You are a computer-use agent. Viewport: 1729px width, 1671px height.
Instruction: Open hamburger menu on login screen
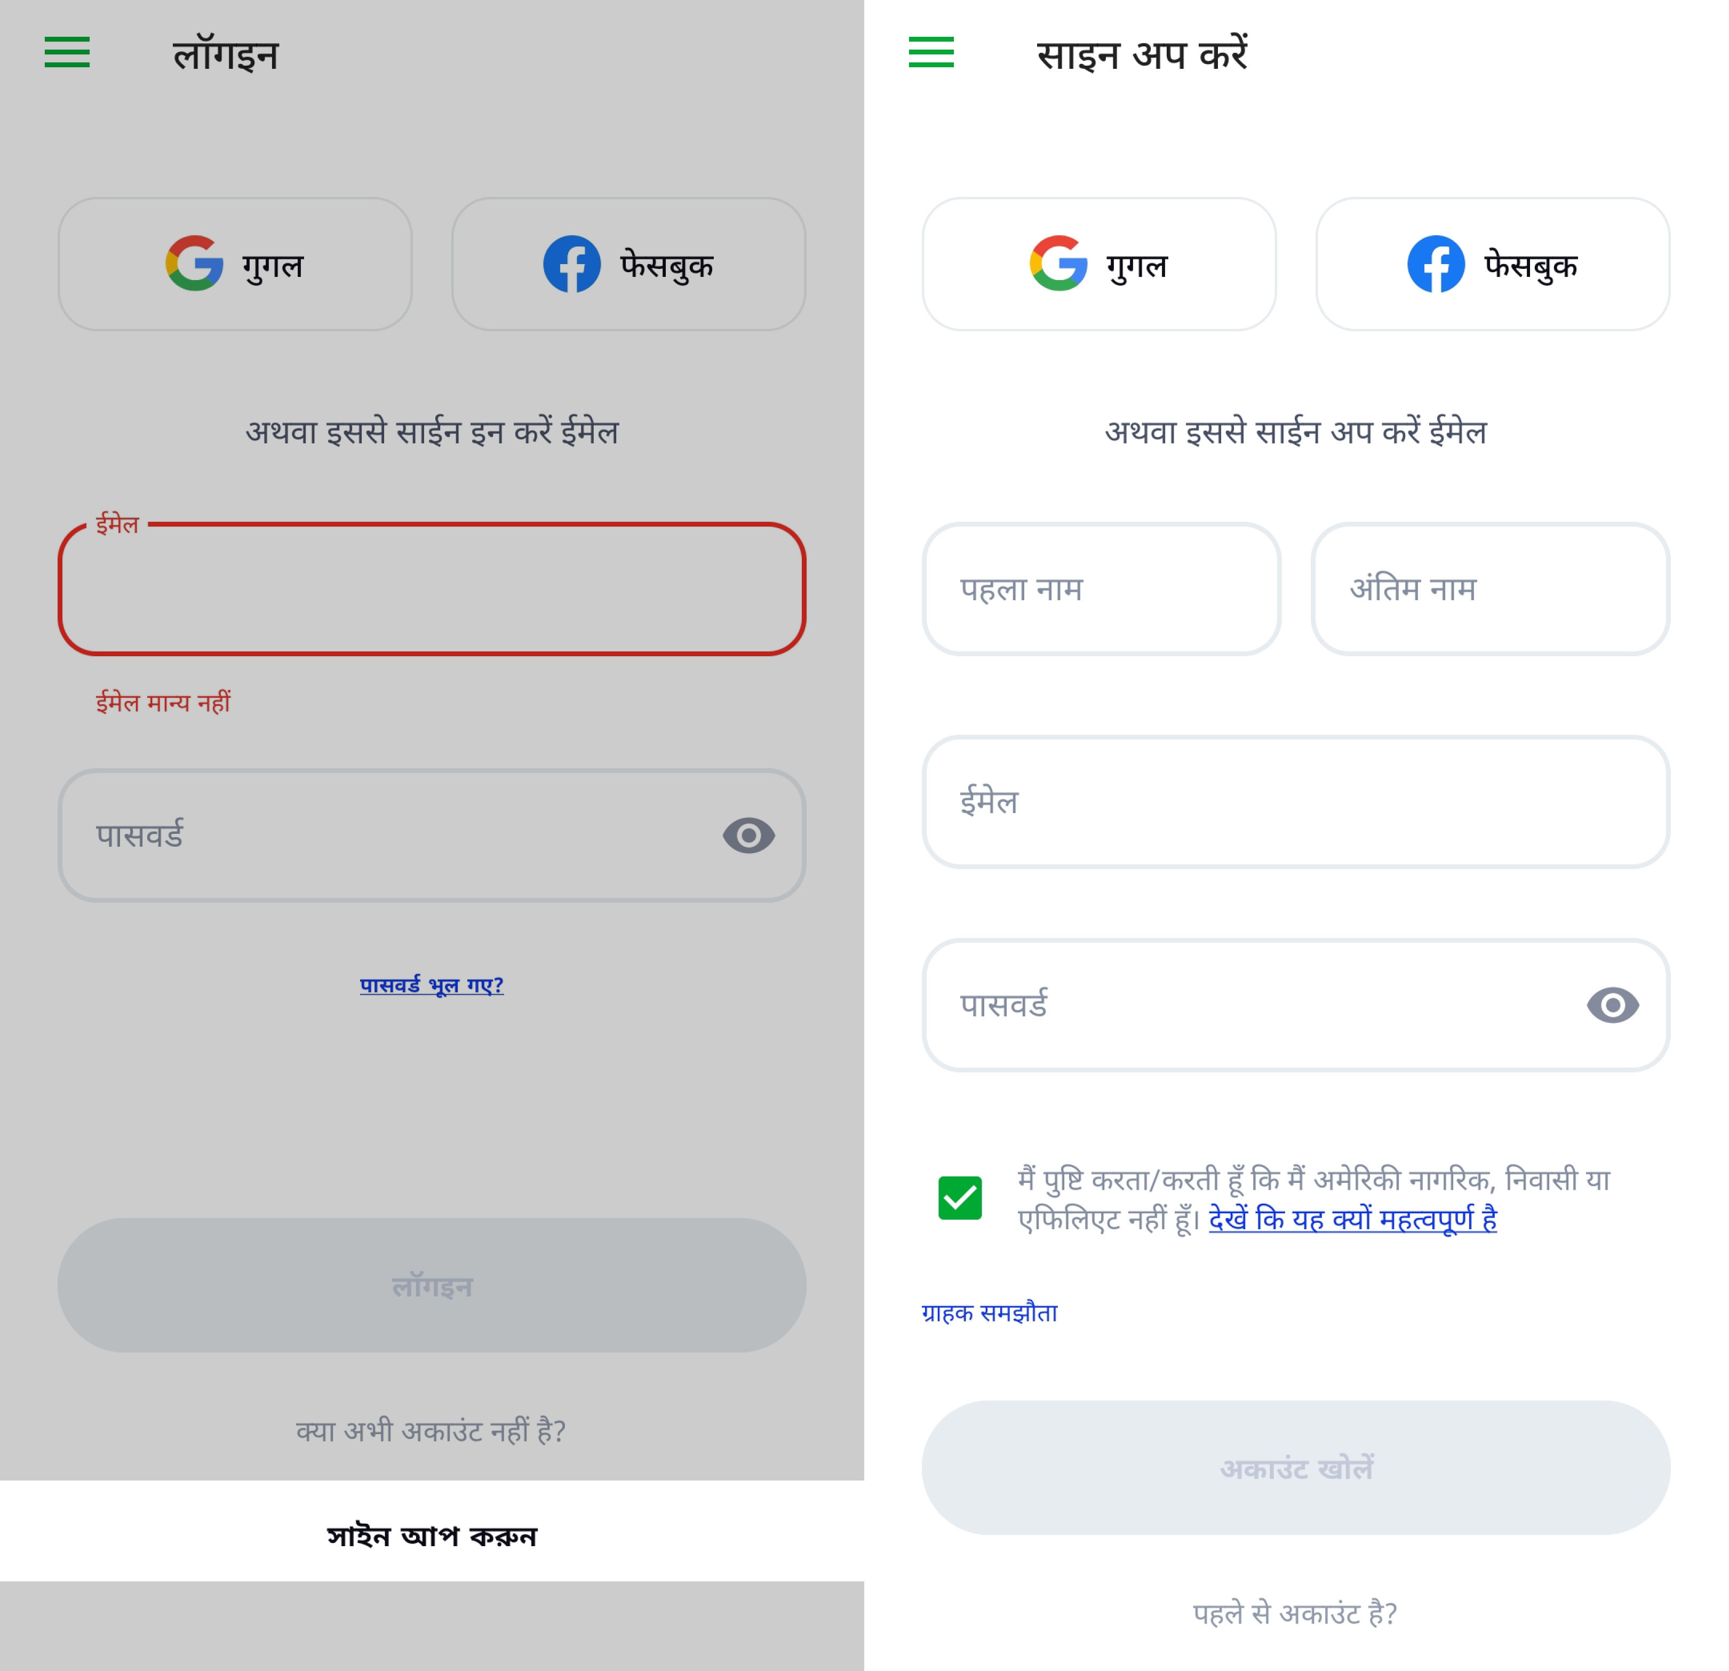click(67, 52)
